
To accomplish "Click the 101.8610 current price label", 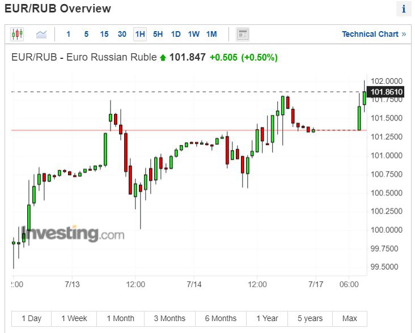I will coord(386,92).
